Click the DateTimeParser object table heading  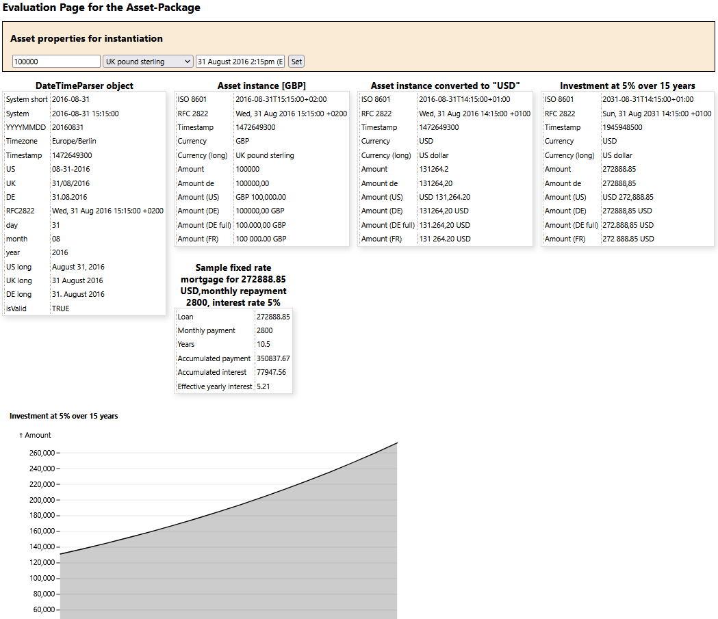pyautogui.click(x=84, y=85)
